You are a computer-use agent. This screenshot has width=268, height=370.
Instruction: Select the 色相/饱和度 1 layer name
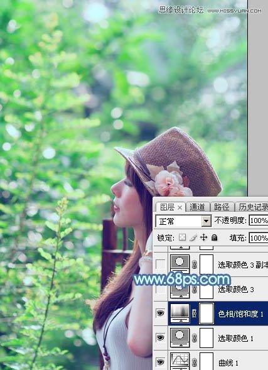tap(240, 314)
